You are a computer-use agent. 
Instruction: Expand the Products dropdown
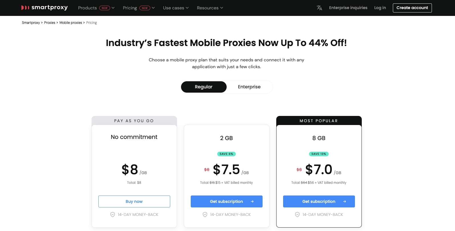point(87,8)
